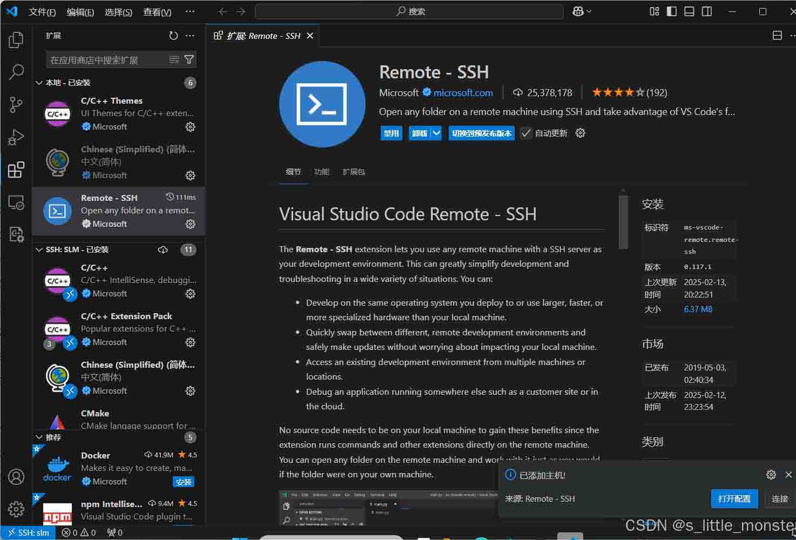
Task: Refresh the extensions list
Action: 173,36
